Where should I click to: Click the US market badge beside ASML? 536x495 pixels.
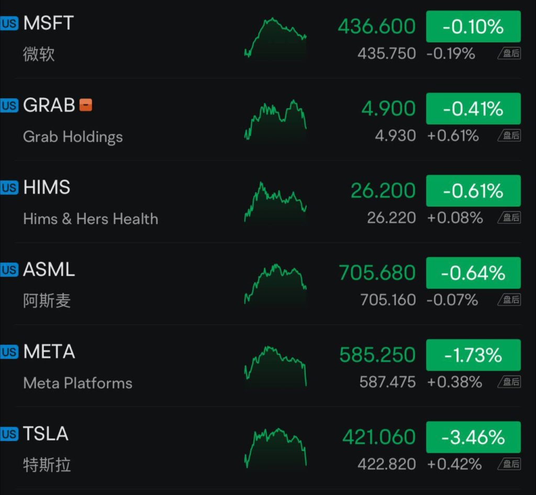coord(9,270)
